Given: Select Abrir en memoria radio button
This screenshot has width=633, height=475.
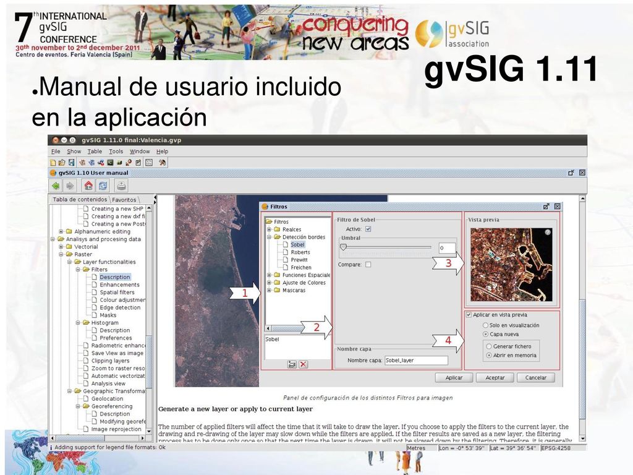Looking at the screenshot, I should click(x=489, y=356).
